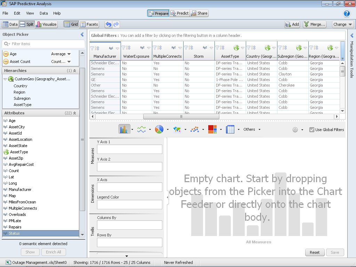
Task: Click globe icon in Region column header
Action: click(x=330, y=48)
